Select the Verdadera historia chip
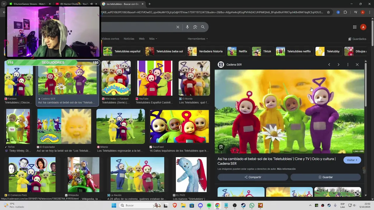374x210 pixels. [x=207, y=51]
